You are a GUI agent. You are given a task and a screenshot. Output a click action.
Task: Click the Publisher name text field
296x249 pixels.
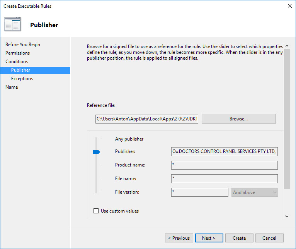click(x=224, y=151)
